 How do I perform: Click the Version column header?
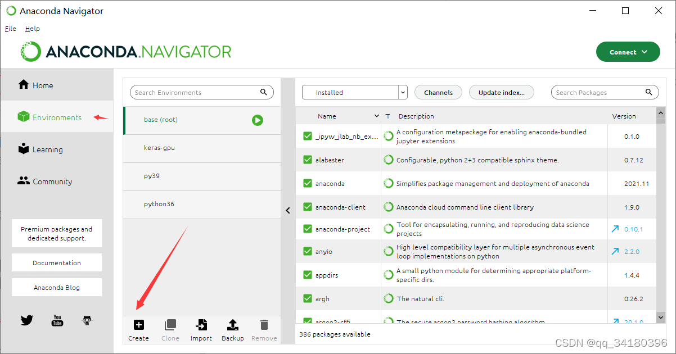point(624,116)
